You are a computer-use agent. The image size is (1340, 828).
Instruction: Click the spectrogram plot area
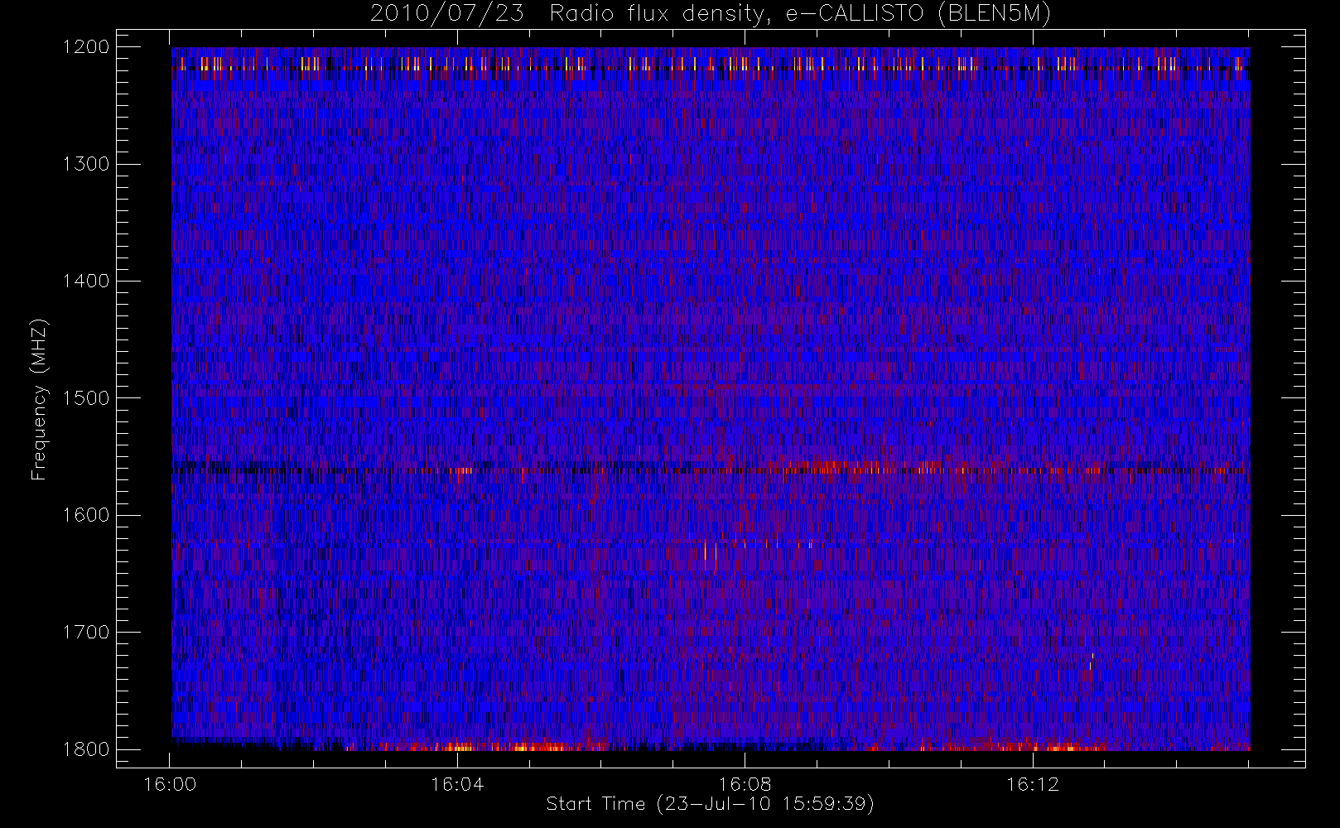711,399
